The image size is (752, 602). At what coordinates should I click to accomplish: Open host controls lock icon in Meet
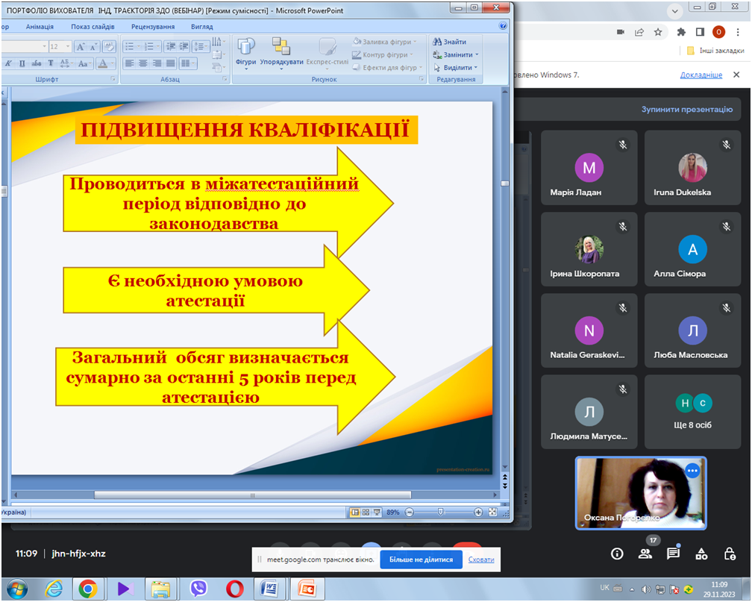coord(730,554)
